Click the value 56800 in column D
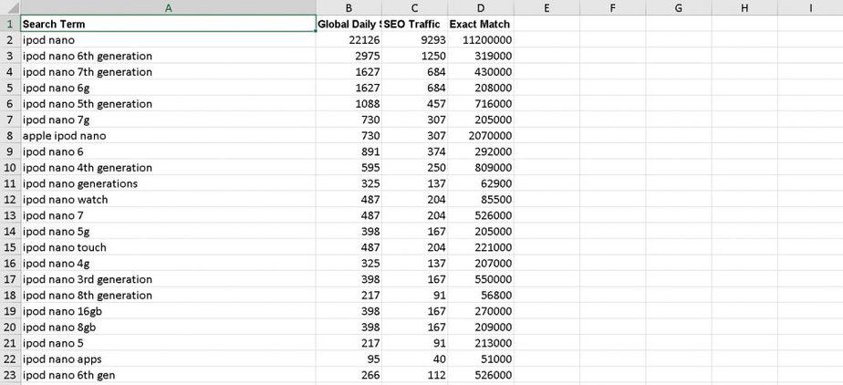The image size is (843, 385). pyautogui.click(x=481, y=296)
